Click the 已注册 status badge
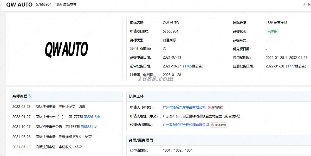 click(272, 32)
